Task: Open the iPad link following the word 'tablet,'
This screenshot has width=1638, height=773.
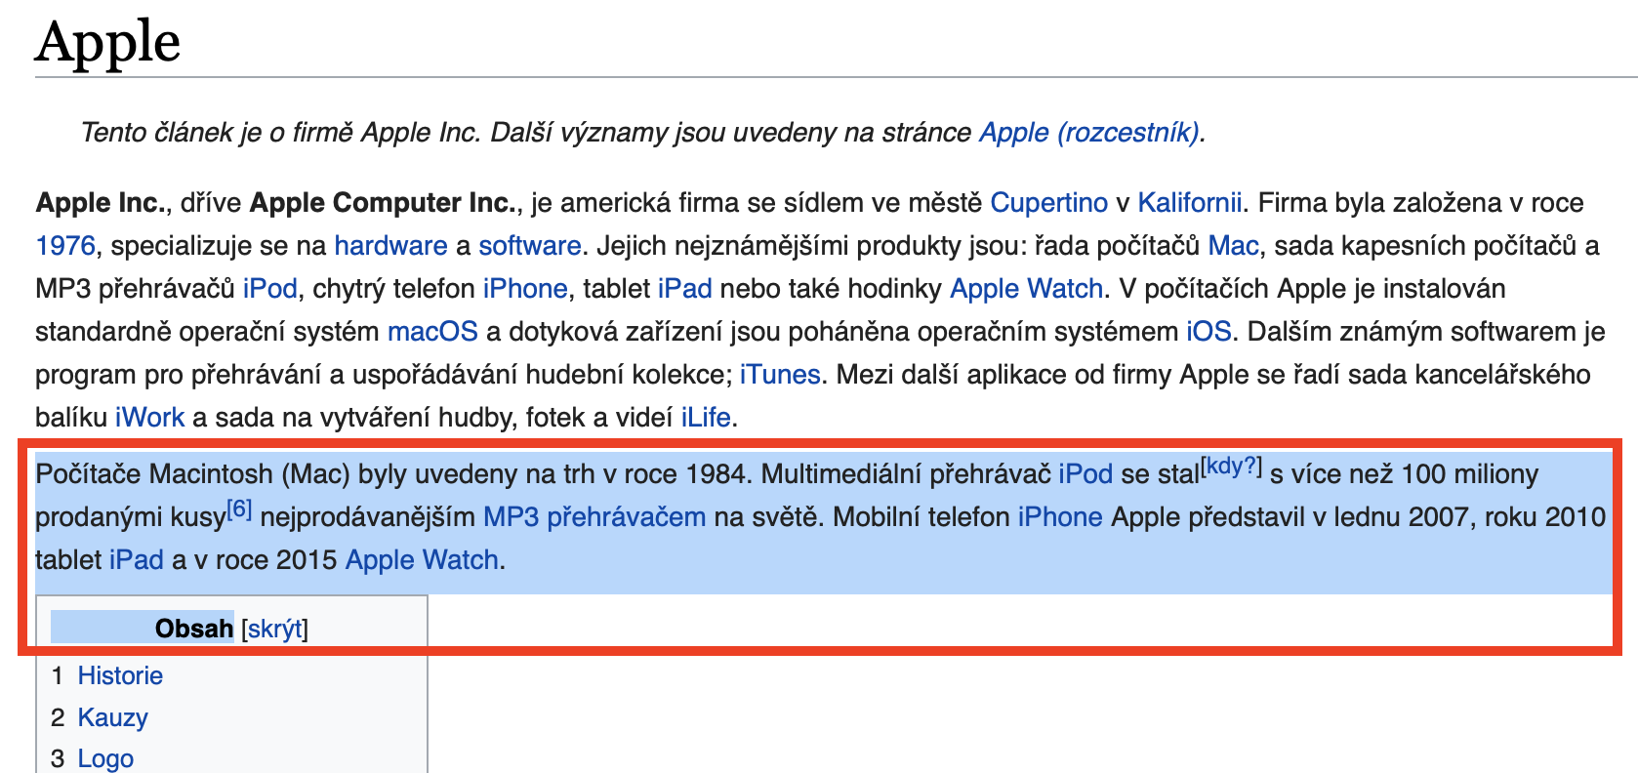Action: click(x=685, y=289)
